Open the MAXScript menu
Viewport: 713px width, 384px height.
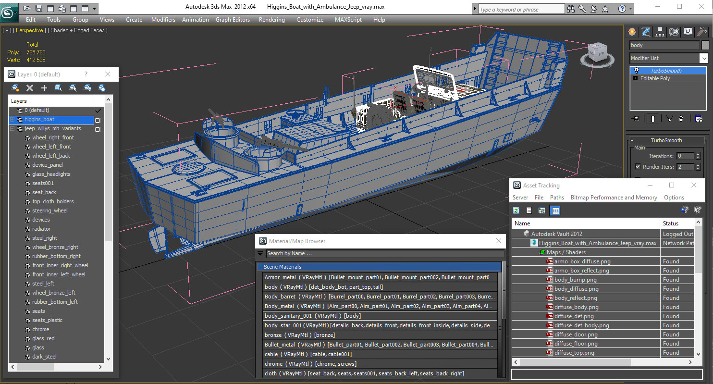348,20
